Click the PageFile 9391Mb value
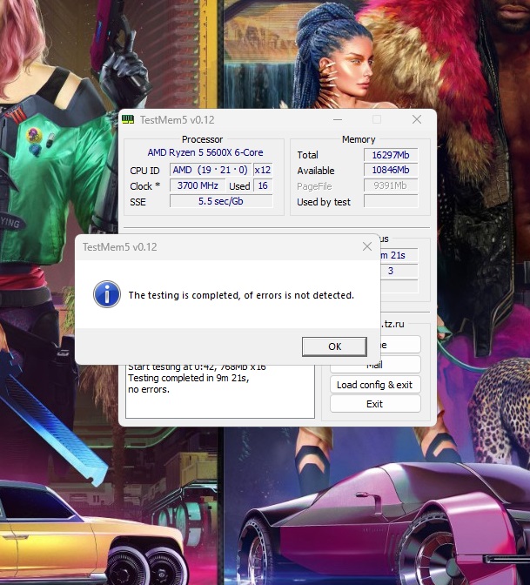 click(391, 185)
